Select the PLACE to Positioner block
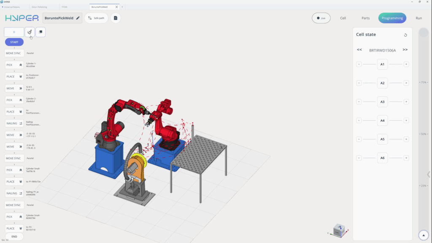 [14, 76]
